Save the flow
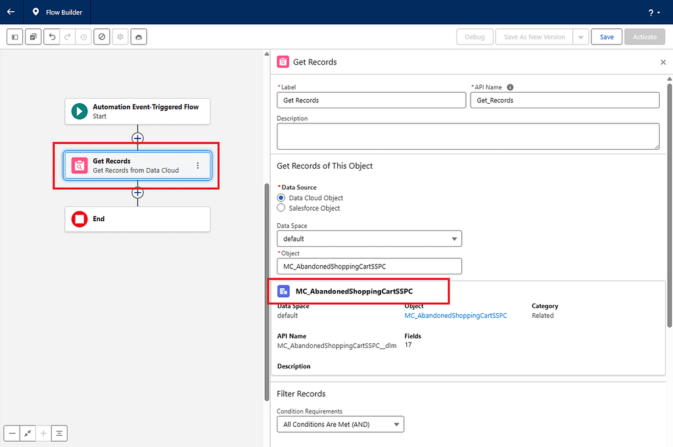 click(x=607, y=37)
